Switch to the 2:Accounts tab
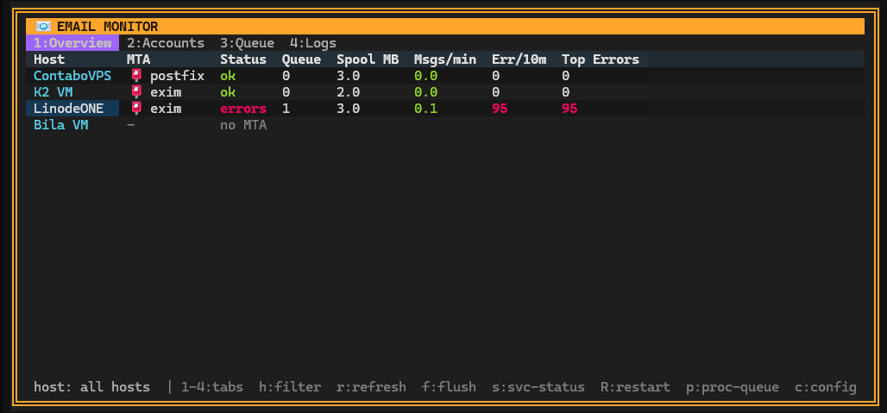The width and height of the screenshot is (887, 413). tap(165, 43)
